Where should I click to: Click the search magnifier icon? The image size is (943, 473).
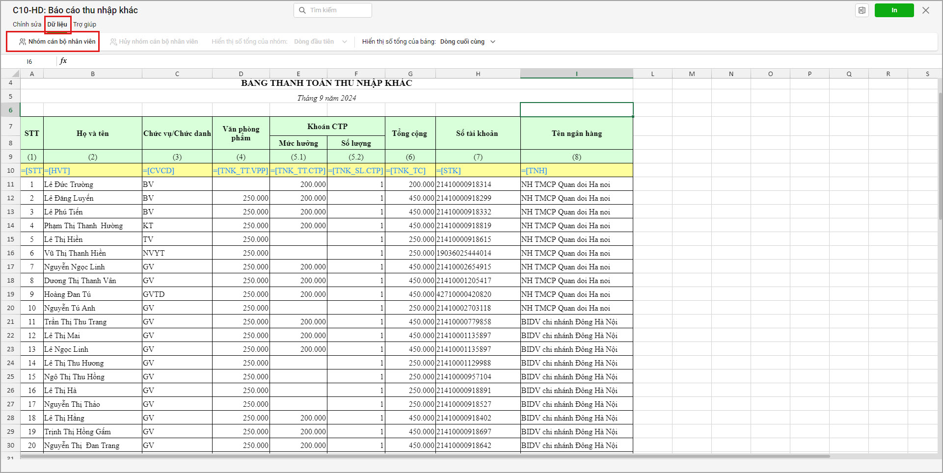click(x=302, y=10)
